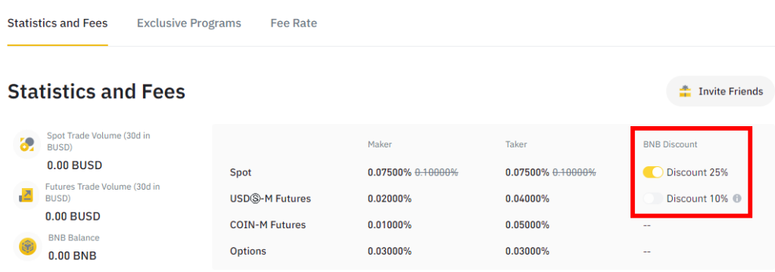Click the COIN-M Futures taker fee 0.05000%

click(x=528, y=224)
